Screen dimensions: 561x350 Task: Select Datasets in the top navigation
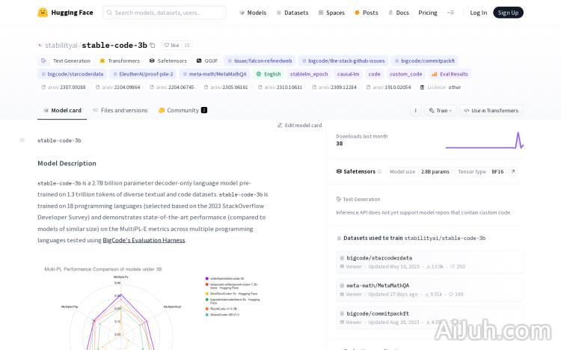coord(292,13)
